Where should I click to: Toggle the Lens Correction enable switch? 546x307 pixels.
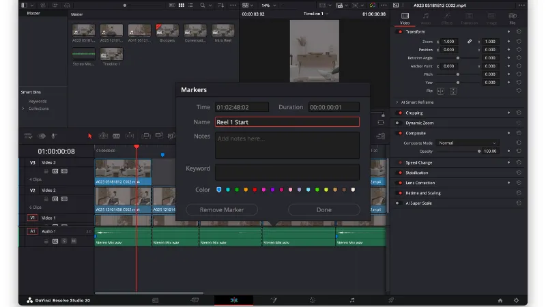pos(400,183)
